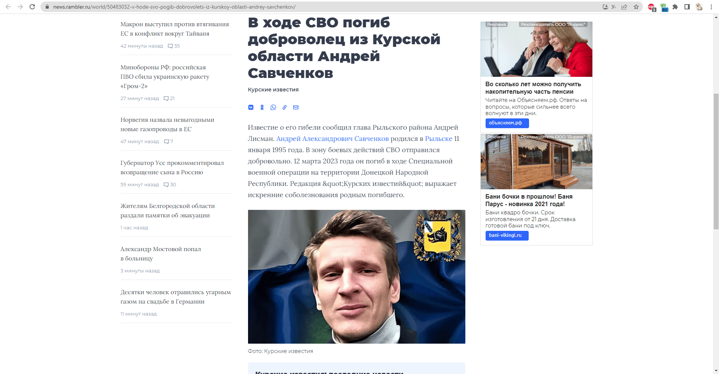This screenshot has width=719, height=374.
Task: Open link Андрей Александрович Савченков
Action: [x=332, y=139]
